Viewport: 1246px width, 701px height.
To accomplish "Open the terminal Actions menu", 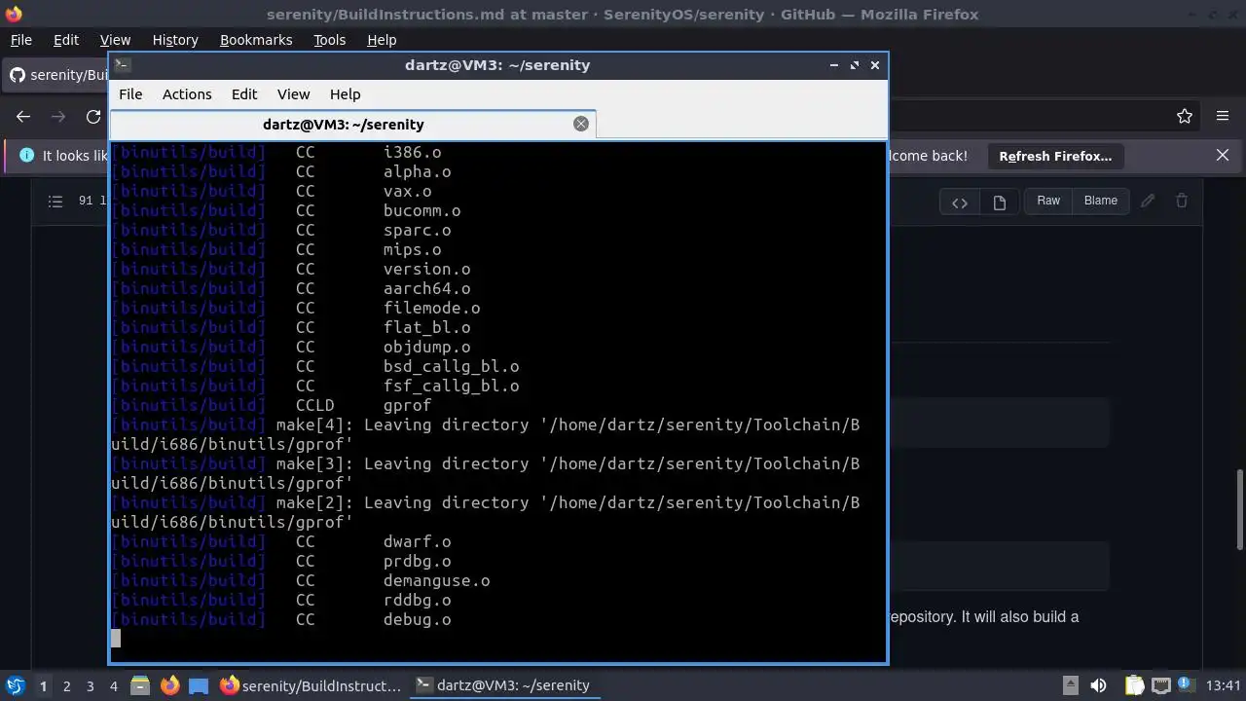I will (x=187, y=94).
